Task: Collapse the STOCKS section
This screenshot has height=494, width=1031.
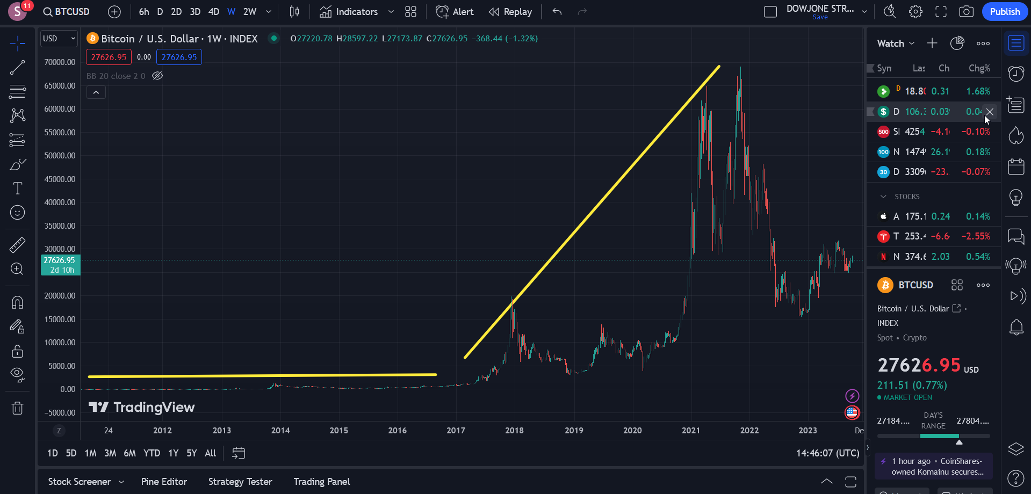Action: (883, 197)
